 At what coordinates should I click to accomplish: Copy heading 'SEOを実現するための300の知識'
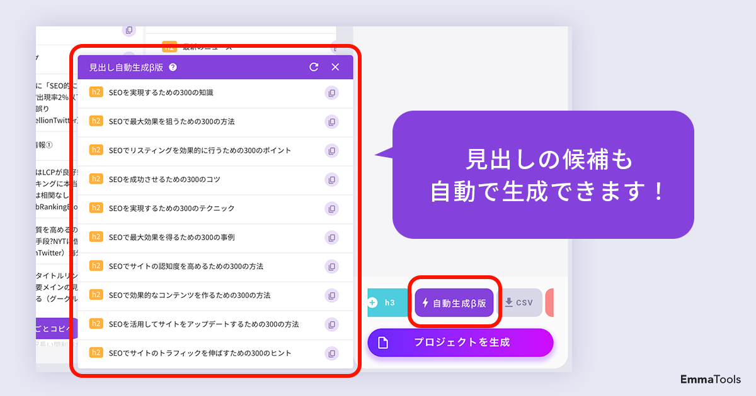pyautogui.click(x=332, y=93)
